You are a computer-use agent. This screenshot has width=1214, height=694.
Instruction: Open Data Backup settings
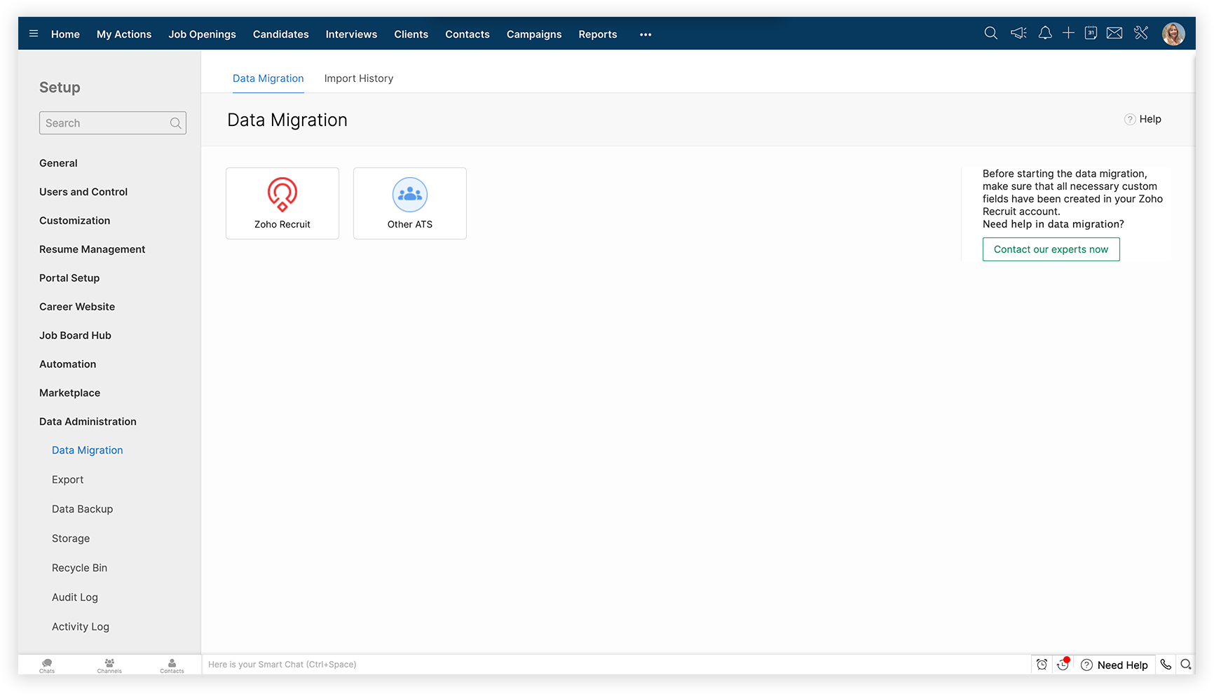pyautogui.click(x=83, y=509)
